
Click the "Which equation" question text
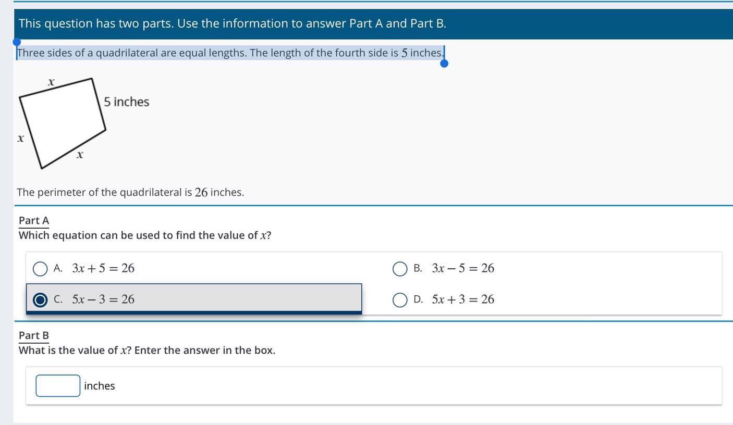click(x=145, y=235)
